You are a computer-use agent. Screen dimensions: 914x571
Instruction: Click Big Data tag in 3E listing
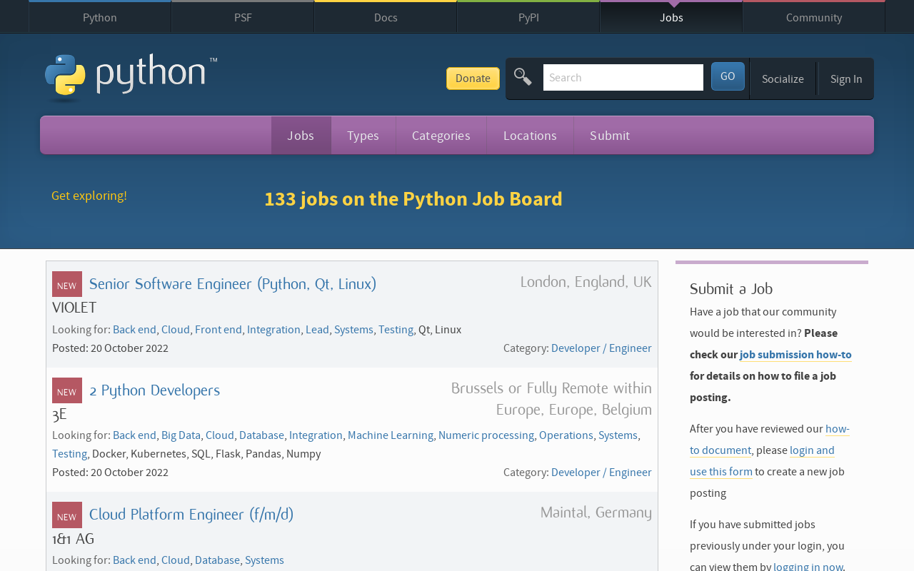(181, 435)
